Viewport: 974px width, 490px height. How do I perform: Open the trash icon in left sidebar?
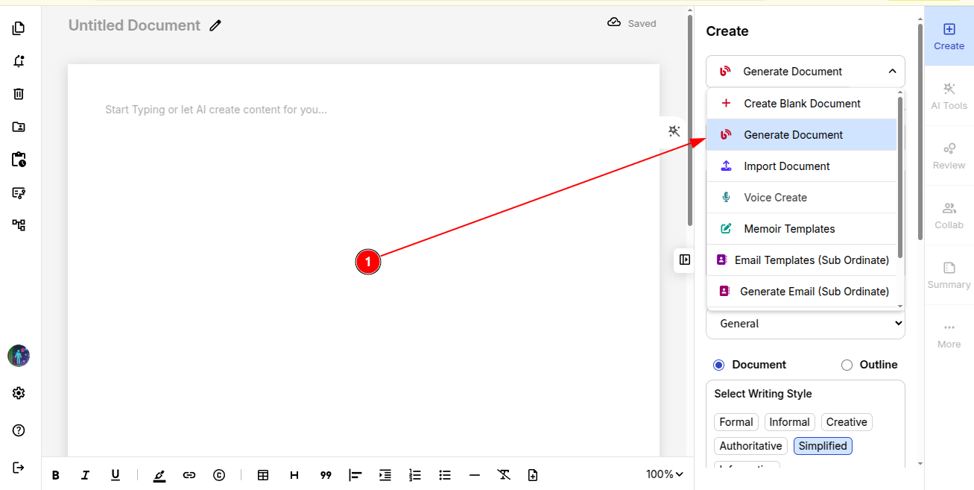tap(19, 94)
